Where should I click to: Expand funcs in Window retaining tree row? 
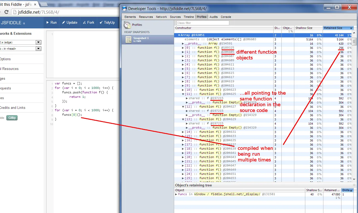coord(176,194)
